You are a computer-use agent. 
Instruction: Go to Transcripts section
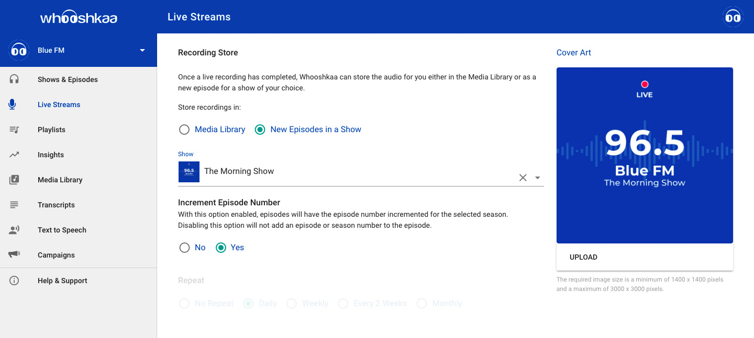tap(79, 205)
